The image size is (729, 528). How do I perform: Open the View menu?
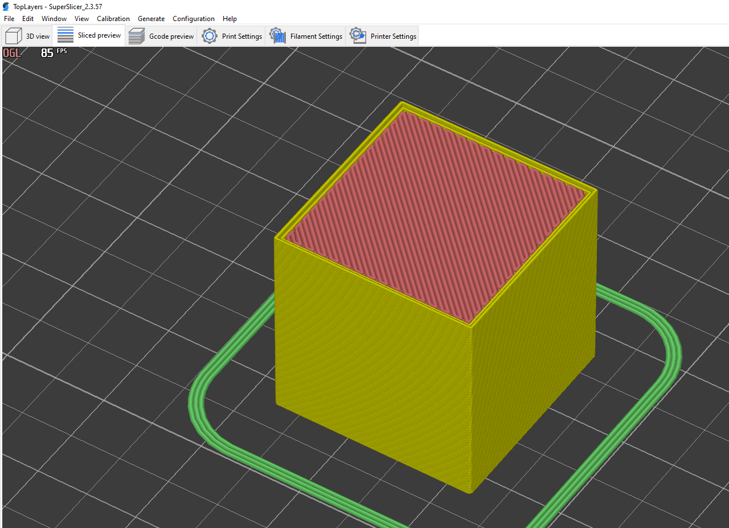81,19
